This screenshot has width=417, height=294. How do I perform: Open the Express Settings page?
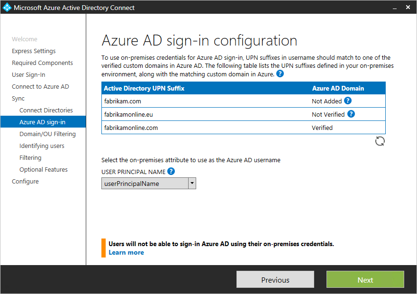point(34,51)
